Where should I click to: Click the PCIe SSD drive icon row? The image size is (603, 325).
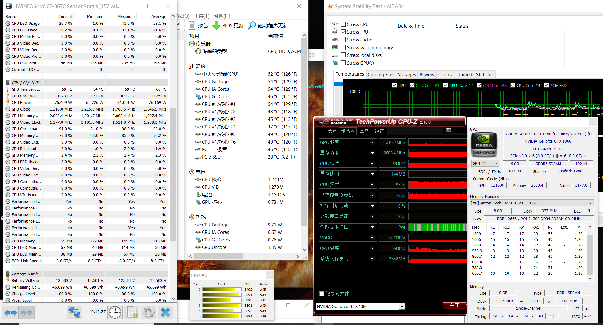[x=198, y=157]
